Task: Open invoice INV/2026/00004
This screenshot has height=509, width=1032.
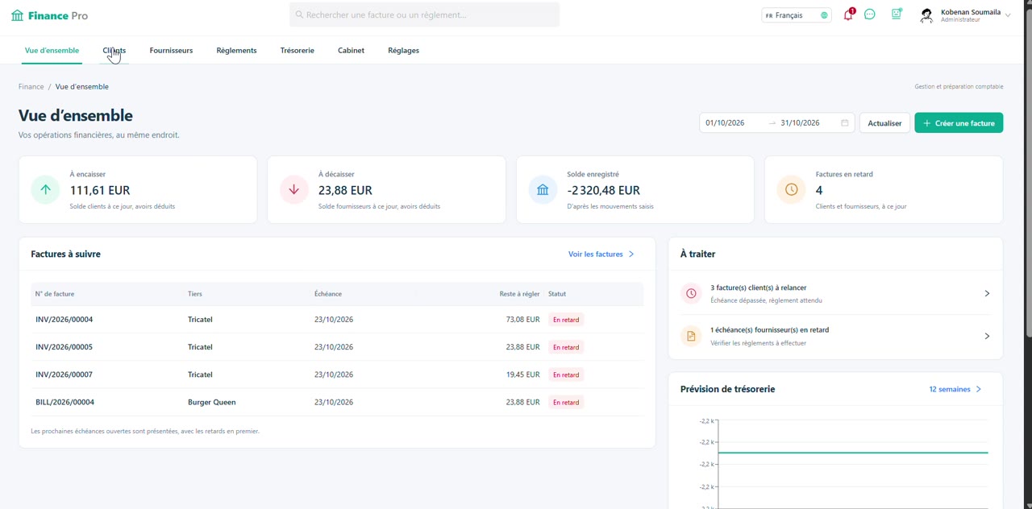Action: [x=64, y=320]
